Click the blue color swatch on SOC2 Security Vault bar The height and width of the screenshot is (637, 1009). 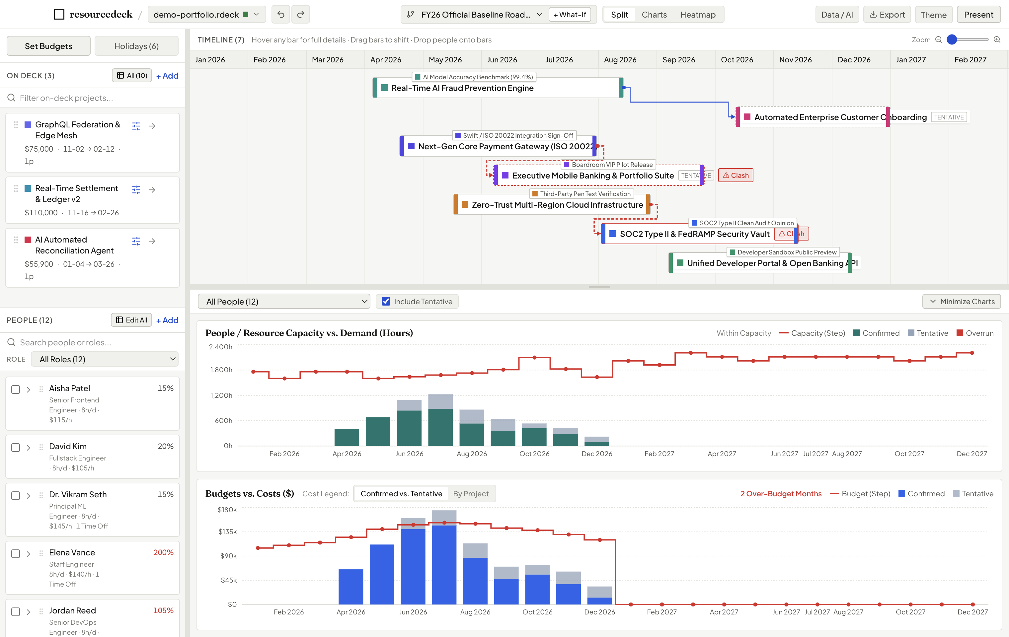coord(613,234)
